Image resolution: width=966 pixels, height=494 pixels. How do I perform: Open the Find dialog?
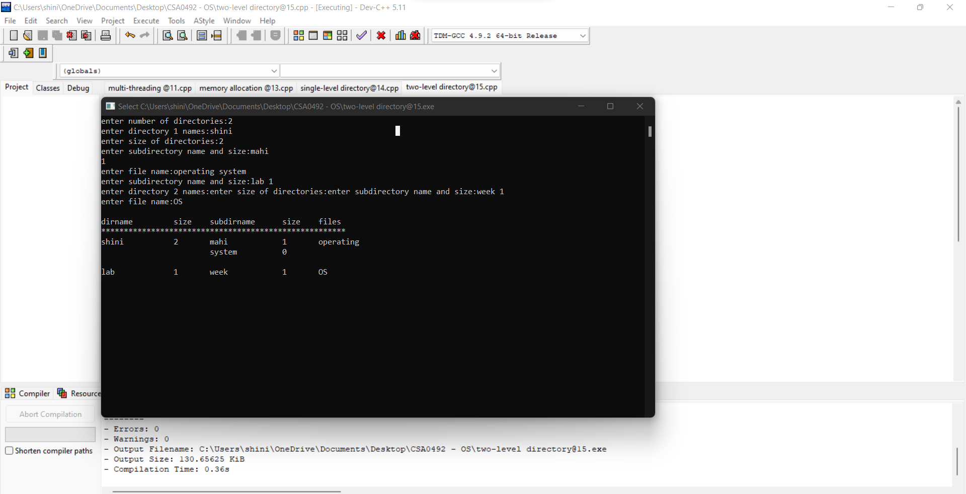point(168,35)
